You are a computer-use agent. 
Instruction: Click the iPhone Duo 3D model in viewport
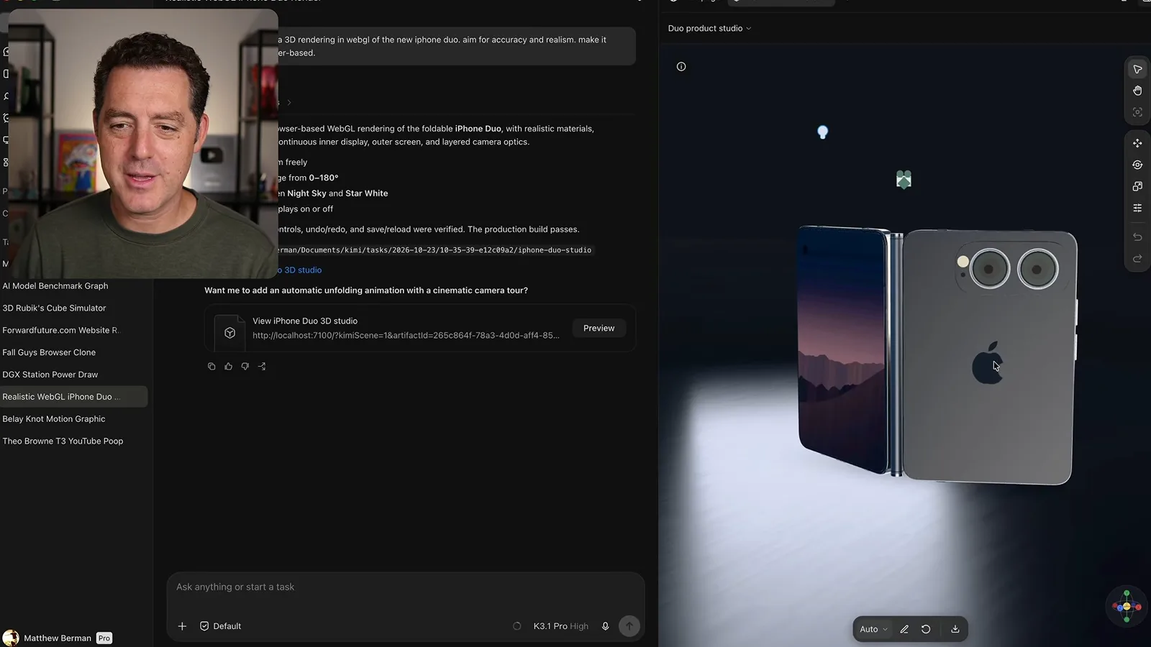(x=939, y=356)
